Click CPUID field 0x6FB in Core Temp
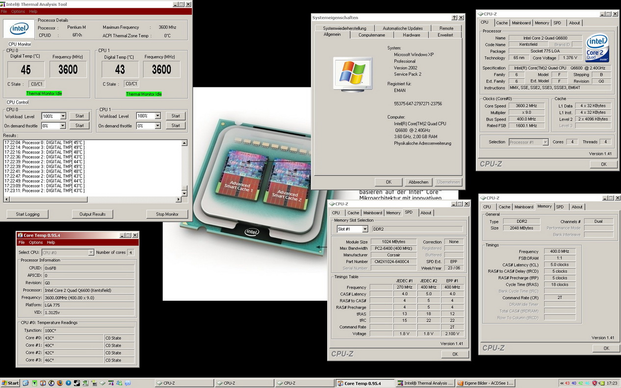The height and width of the screenshot is (388, 621). 89,268
